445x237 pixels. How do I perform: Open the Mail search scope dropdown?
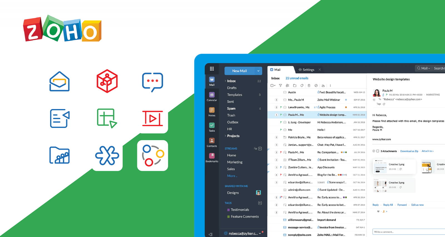tap(426, 68)
